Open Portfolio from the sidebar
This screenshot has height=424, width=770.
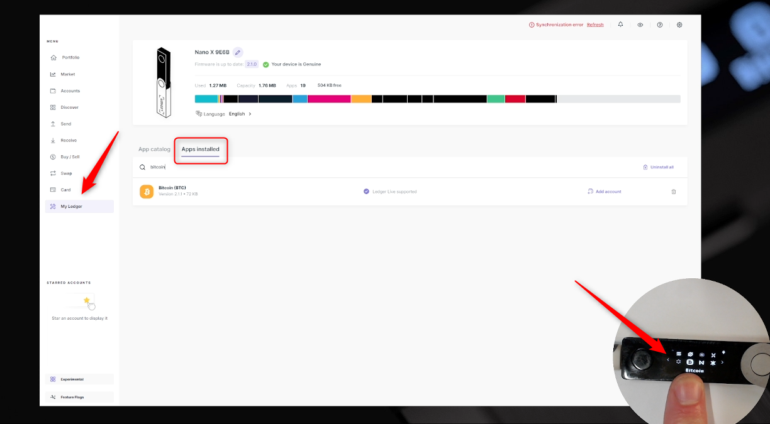pyautogui.click(x=70, y=58)
